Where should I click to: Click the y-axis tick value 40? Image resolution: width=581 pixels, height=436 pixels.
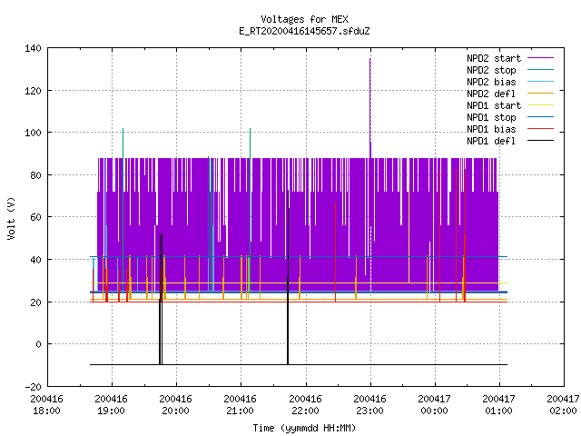tap(35, 260)
